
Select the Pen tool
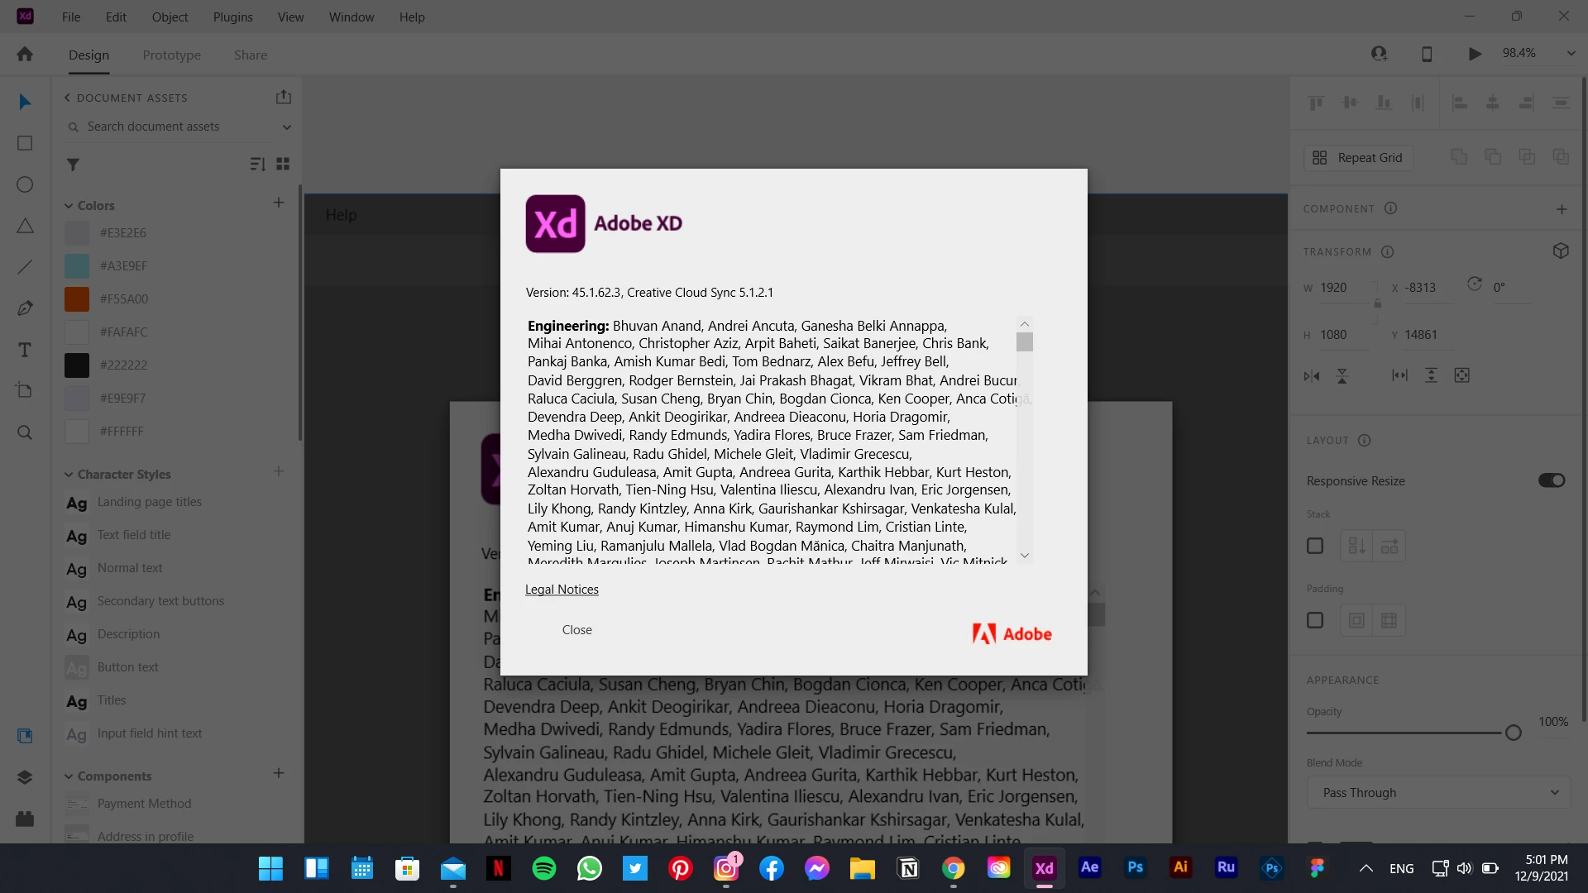click(25, 308)
